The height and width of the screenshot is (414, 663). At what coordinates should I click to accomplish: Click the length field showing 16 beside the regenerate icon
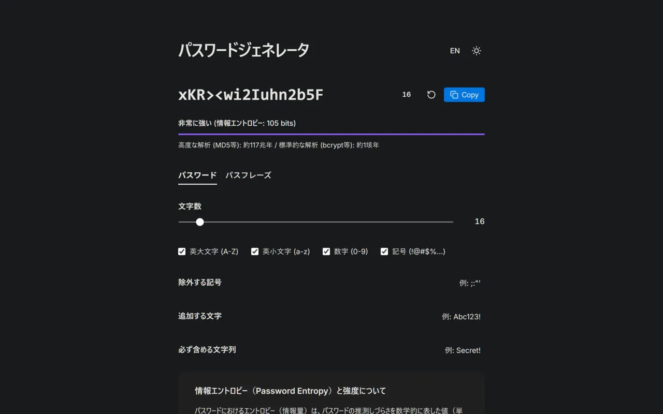point(407,95)
